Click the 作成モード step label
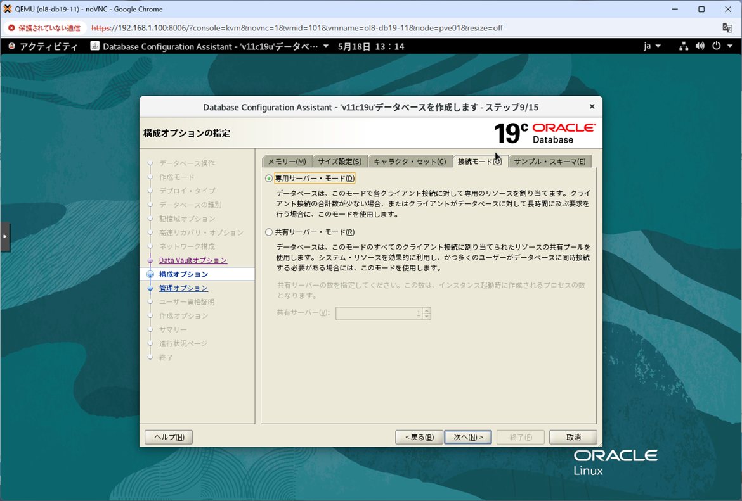Image resolution: width=742 pixels, height=501 pixels. pyautogui.click(x=176, y=177)
